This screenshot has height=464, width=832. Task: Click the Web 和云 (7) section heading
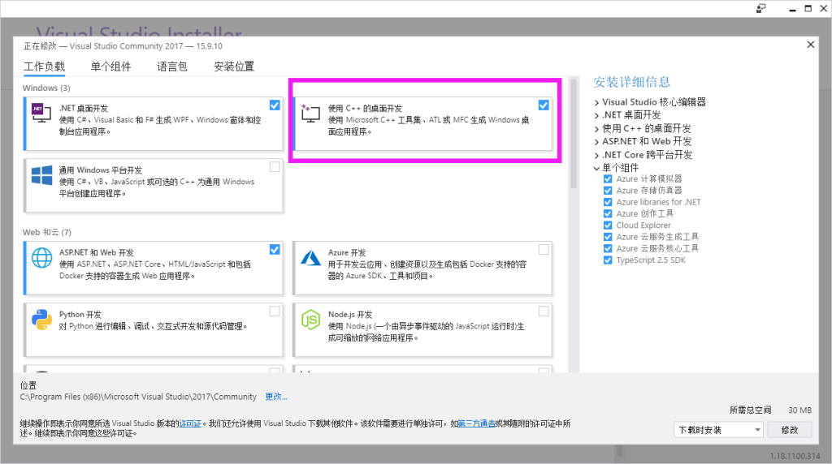46,233
